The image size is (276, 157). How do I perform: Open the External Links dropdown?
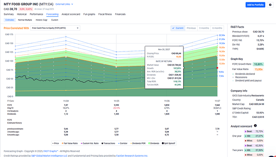64,4
